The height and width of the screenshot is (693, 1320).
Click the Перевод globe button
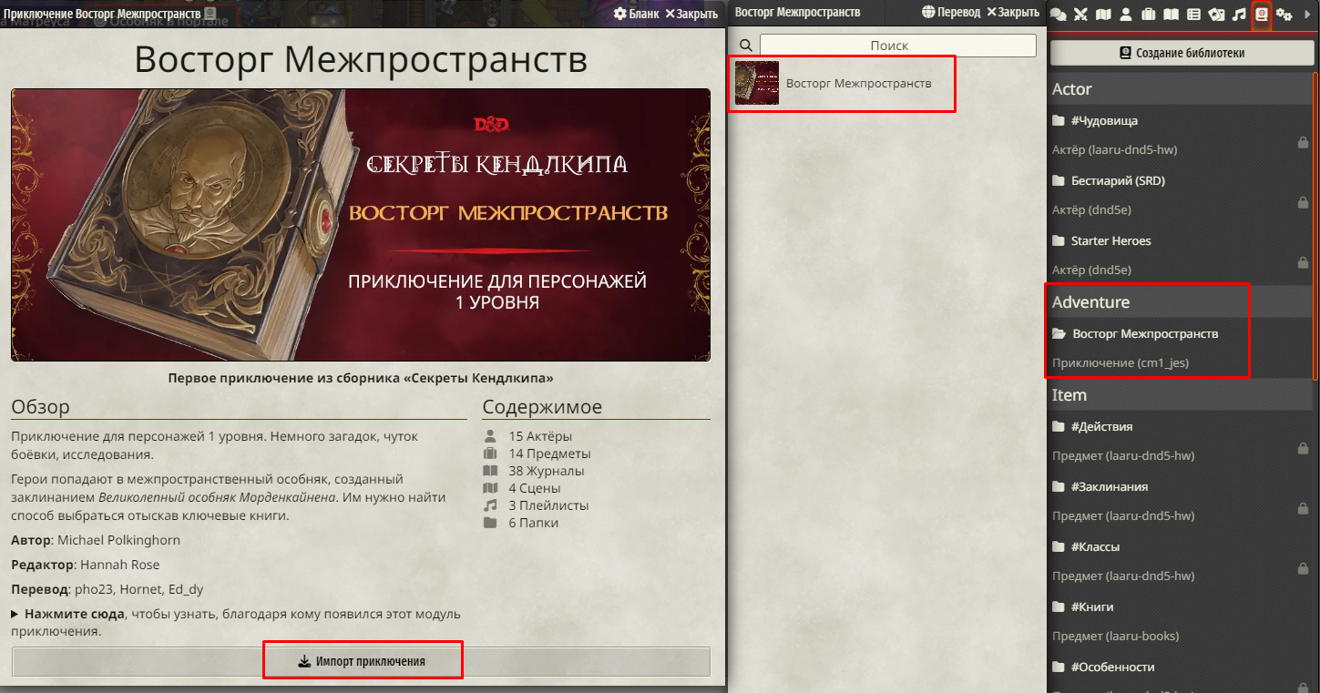(951, 13)
